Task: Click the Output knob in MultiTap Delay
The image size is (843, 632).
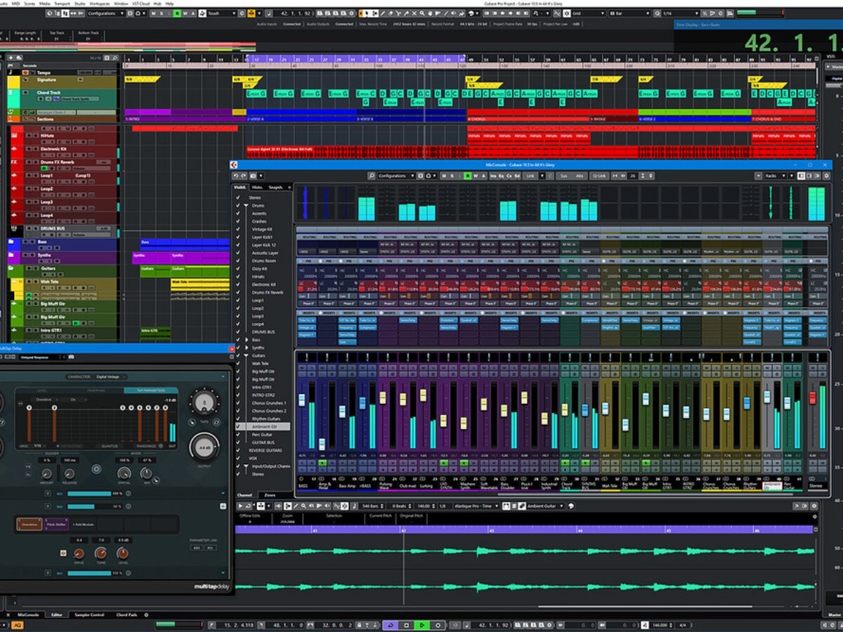Action: coord(204,446)
